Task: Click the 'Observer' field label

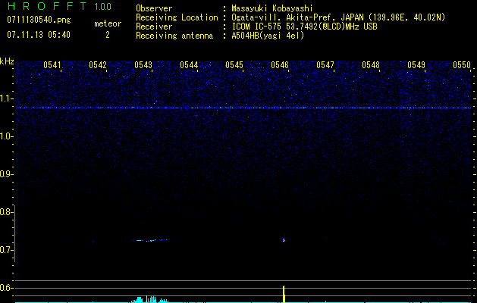Action: (x=154, y=8)
